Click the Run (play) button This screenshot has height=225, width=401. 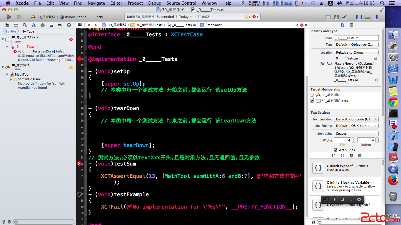click(9, 17)
